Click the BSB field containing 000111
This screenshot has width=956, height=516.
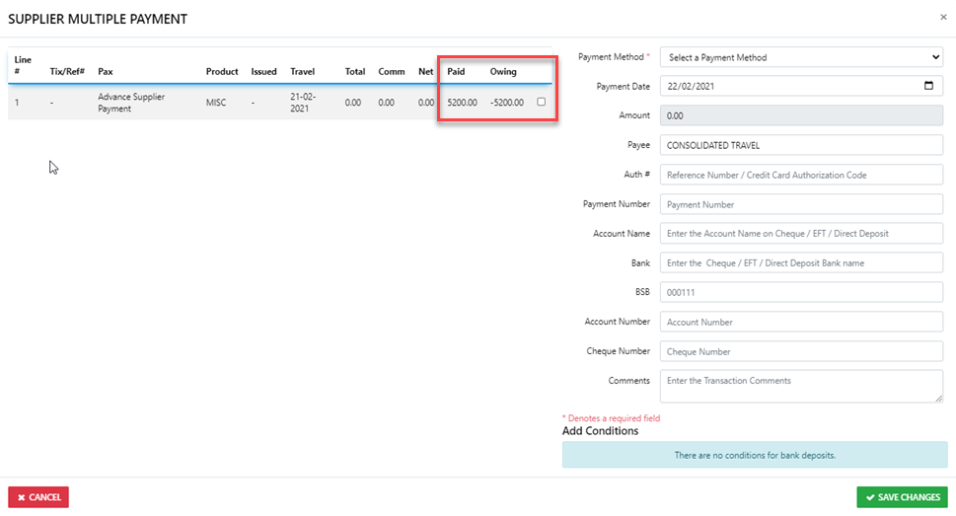(x=801, y=292)
